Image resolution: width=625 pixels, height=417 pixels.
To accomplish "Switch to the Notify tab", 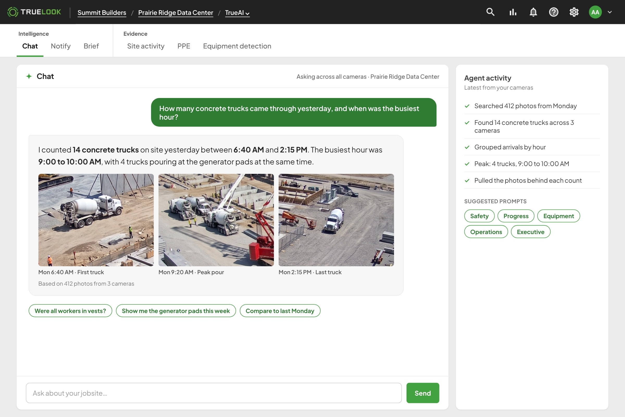I will [x=61, y=46].
